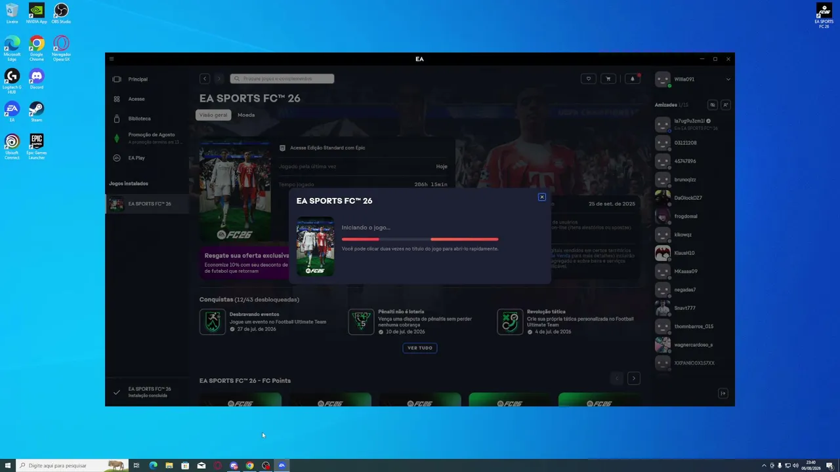Open the Pênalti não é loteria achievement icon
Screen dimensions: 840x472
click(x=361, y=322)
